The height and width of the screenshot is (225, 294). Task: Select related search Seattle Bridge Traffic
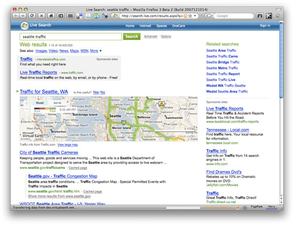(x=223, y=62)
